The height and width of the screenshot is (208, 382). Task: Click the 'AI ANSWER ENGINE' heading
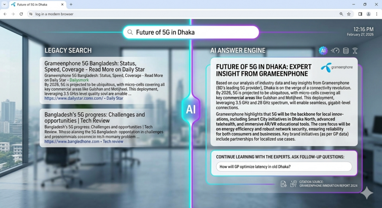click(x=238, y=51)
